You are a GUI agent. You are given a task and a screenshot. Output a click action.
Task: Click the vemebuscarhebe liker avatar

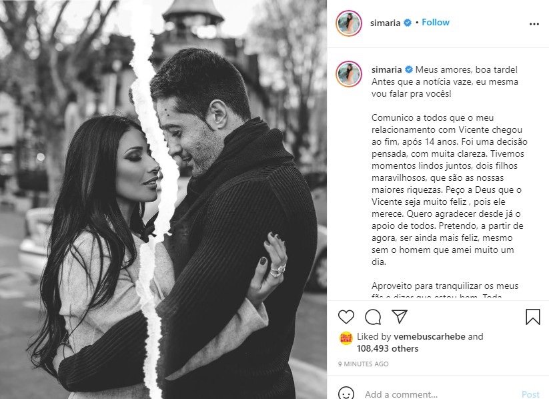(346, 338)
